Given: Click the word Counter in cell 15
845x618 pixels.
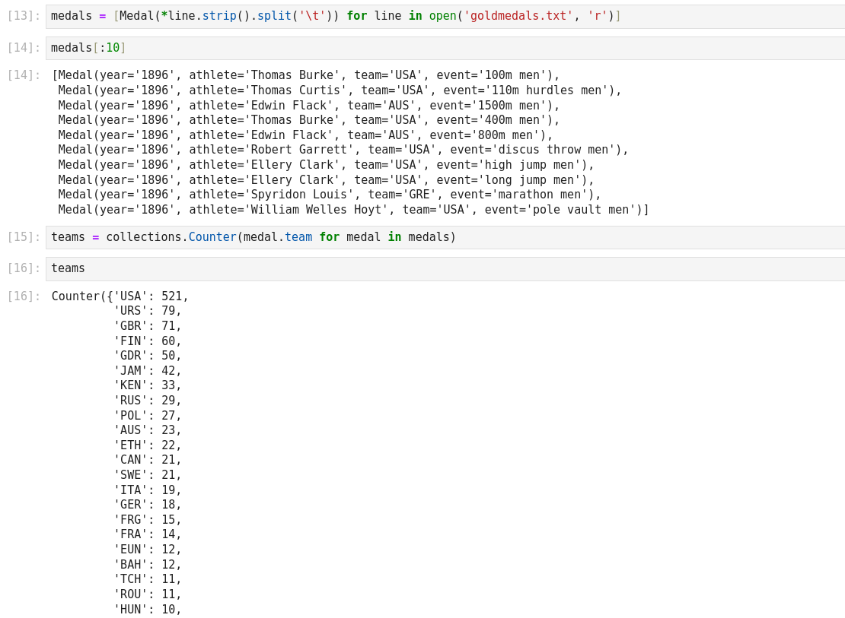Looking at the screenshot, I should point(212,237).
